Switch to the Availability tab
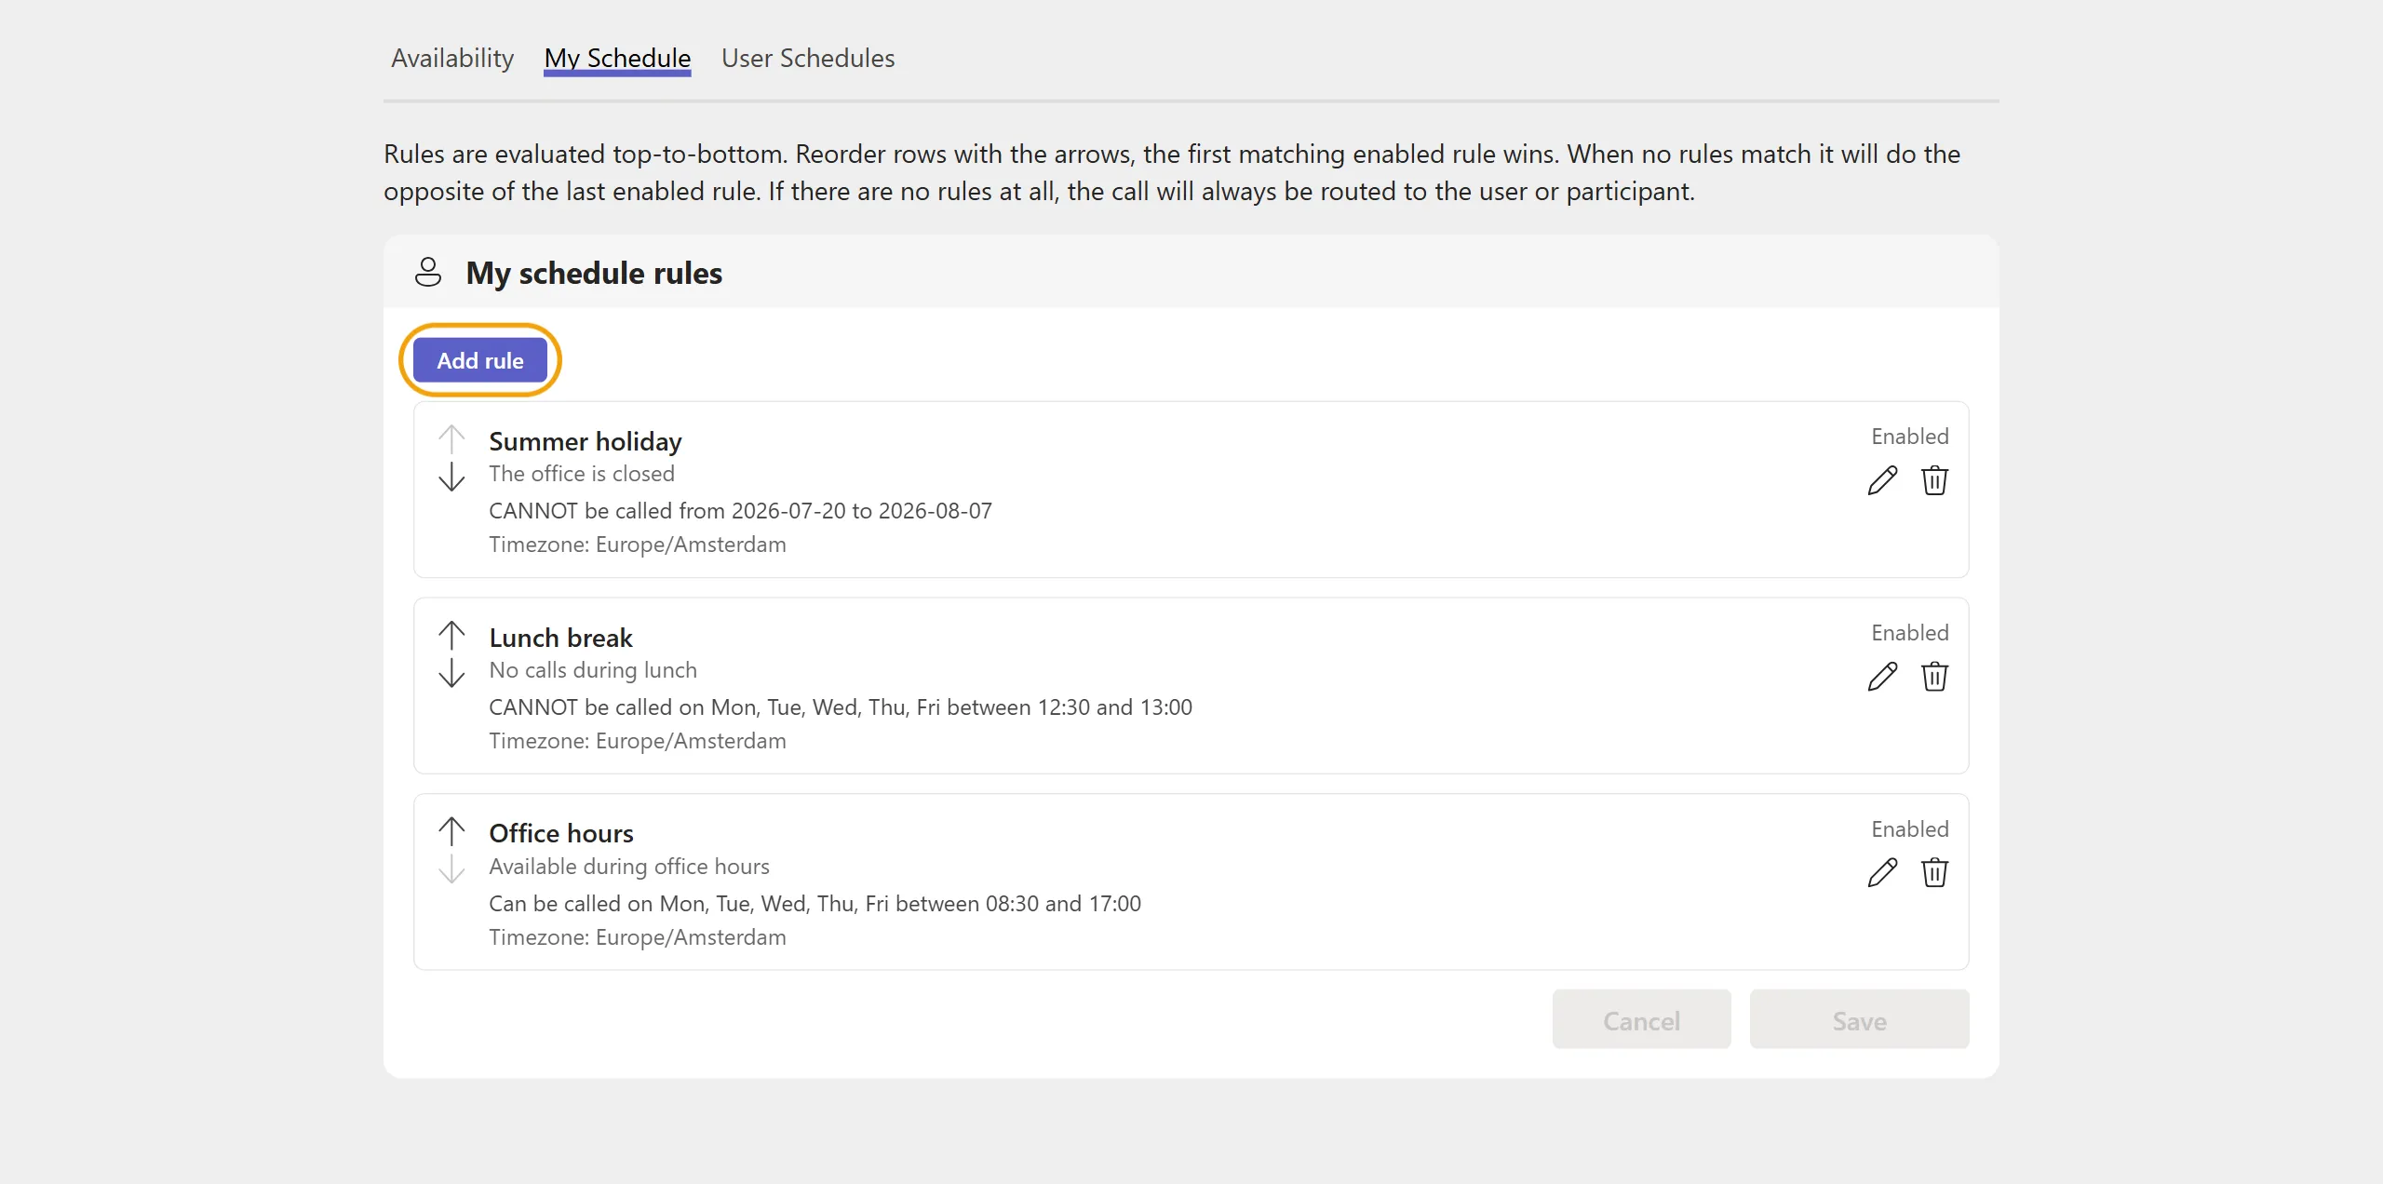This screenshot has width=2383, height=1184. pyautogui.click(x=452, y=58)
